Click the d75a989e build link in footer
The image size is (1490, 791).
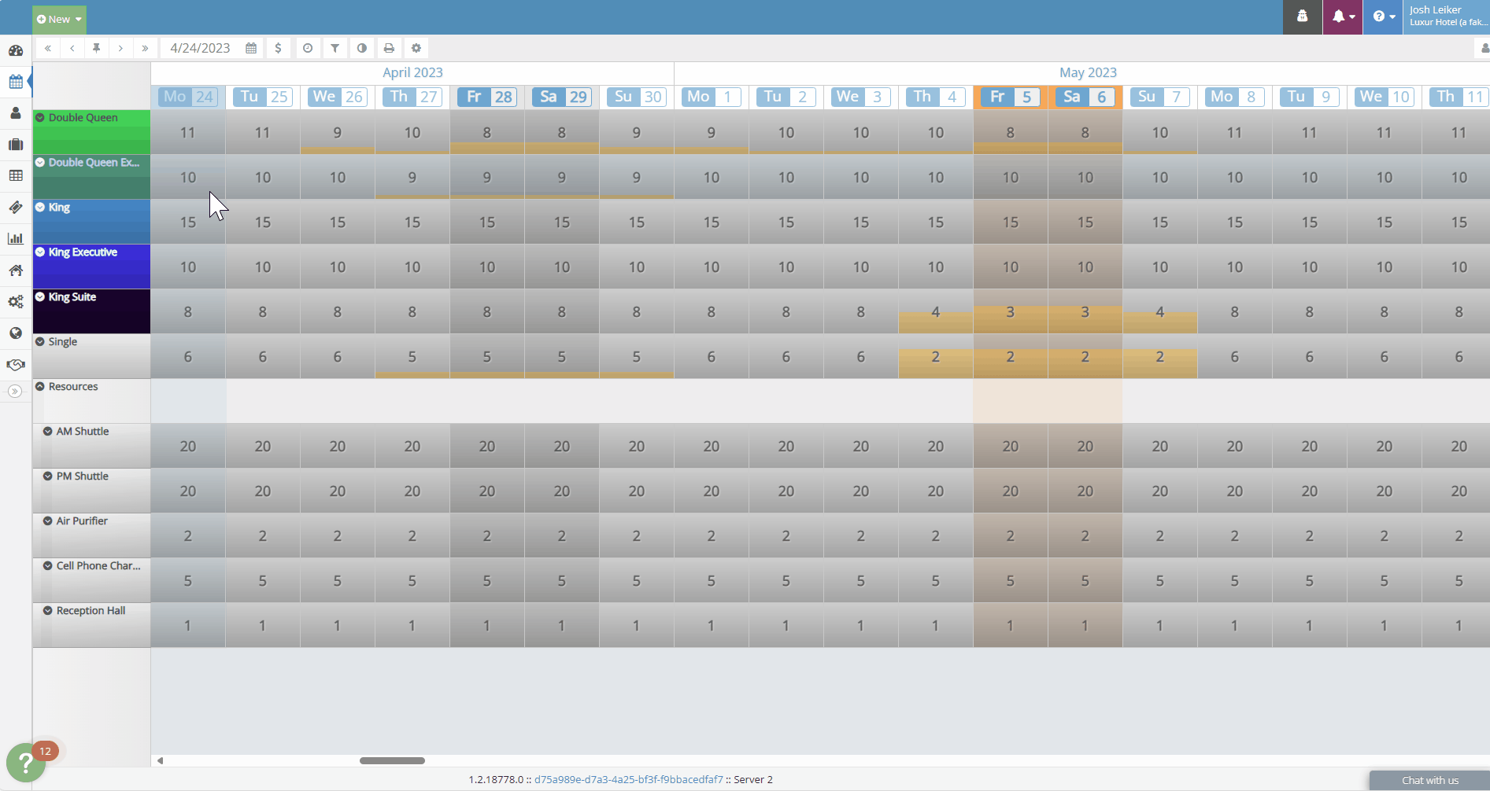click(x=629, y=779)
